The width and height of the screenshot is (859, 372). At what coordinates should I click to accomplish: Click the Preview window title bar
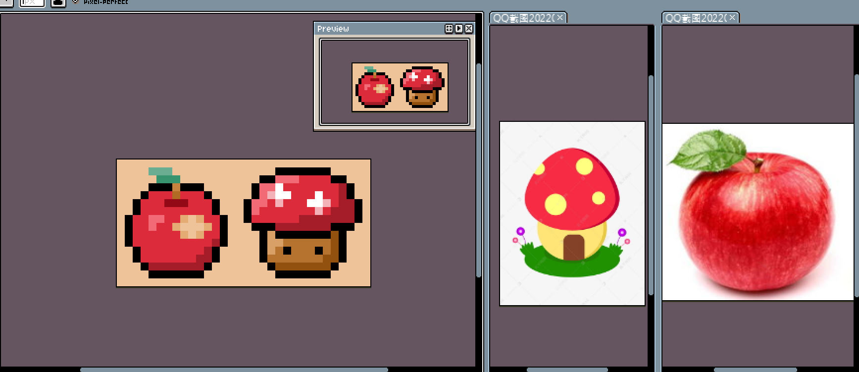tap(376, 29)
